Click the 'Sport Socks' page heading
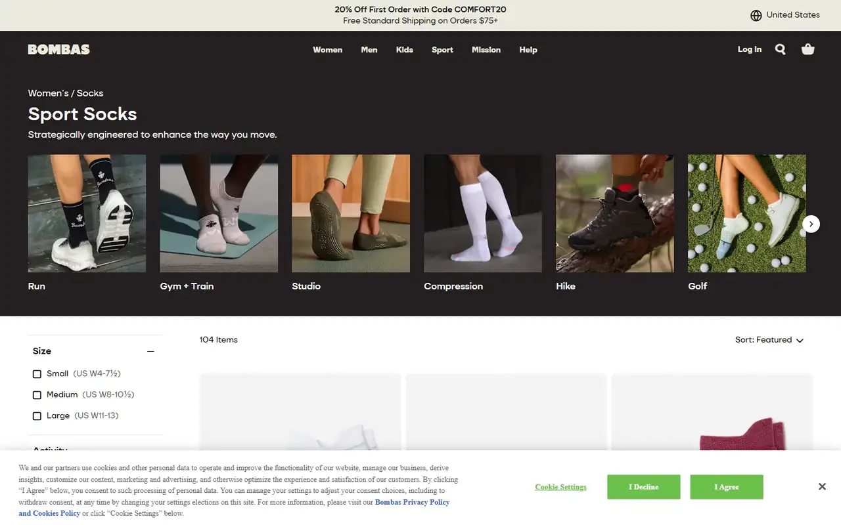The image size is (841, 525). tap(82, 114)
